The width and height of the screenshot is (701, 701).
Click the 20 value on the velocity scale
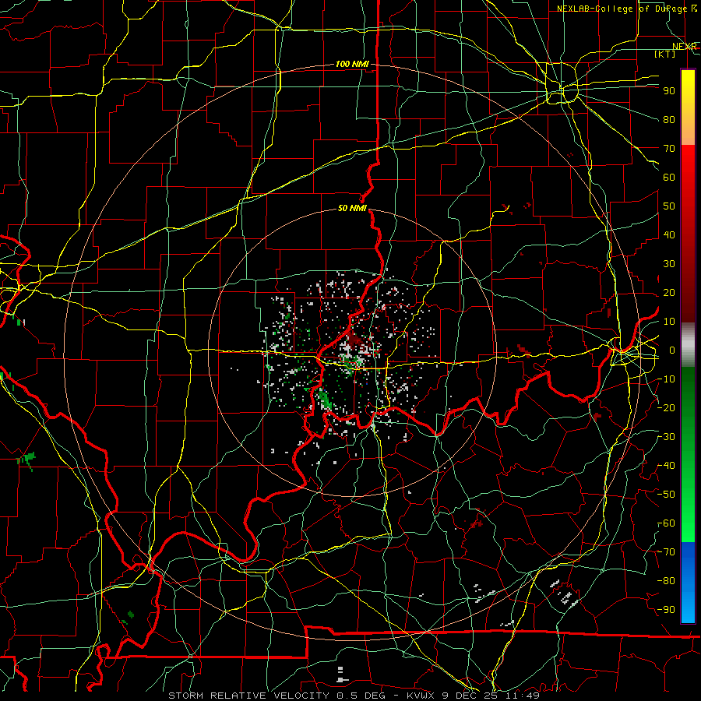point(669,293)
